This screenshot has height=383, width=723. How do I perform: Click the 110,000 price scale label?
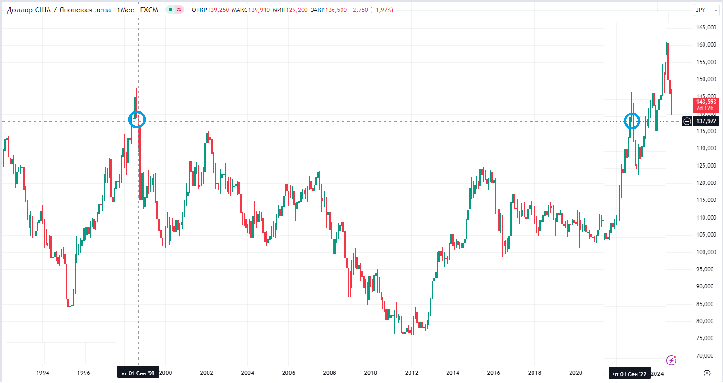tap(706, 218)
